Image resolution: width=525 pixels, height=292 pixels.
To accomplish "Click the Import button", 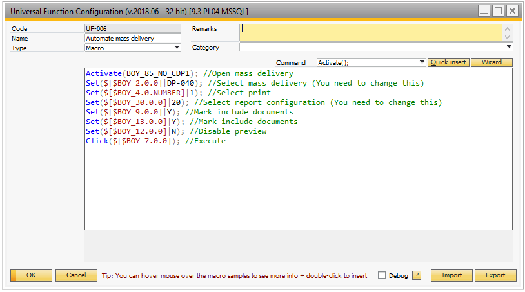I will coord(451,275).
